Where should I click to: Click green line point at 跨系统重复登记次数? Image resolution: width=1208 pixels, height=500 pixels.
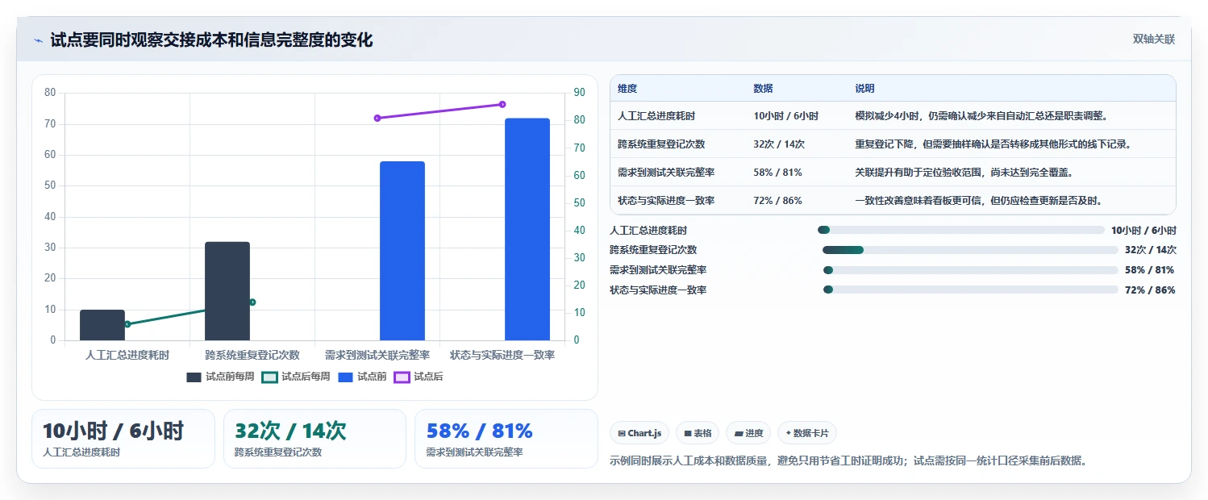252,302
